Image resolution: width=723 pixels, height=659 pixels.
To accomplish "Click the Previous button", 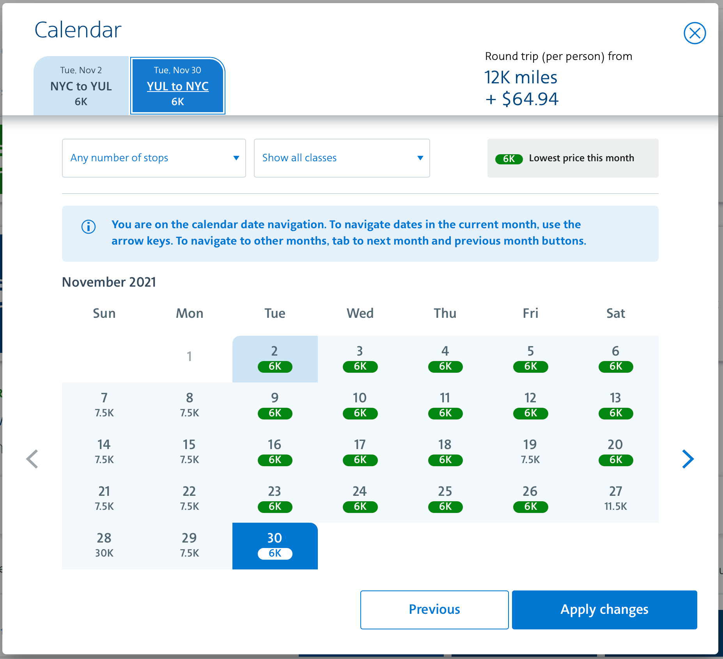I will pos(434,610).
